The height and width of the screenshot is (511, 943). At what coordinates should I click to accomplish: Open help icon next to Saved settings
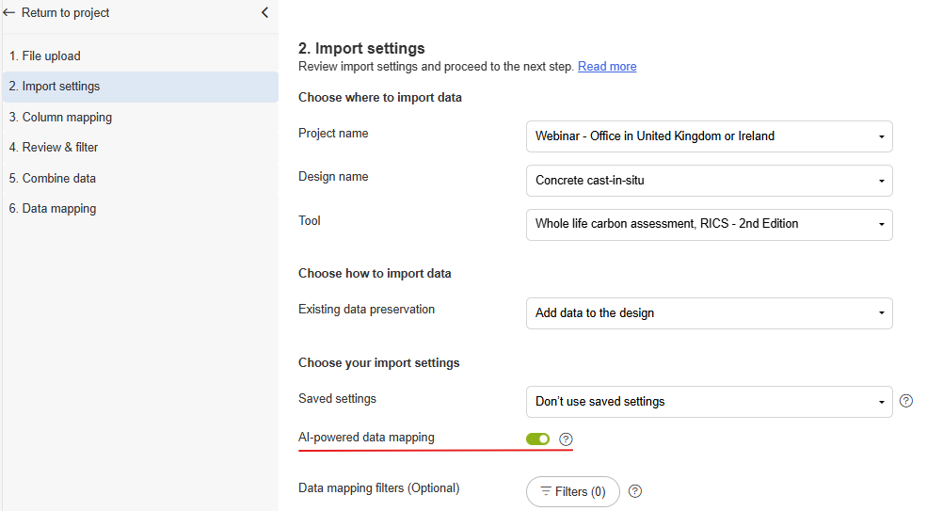coord(906,401)
